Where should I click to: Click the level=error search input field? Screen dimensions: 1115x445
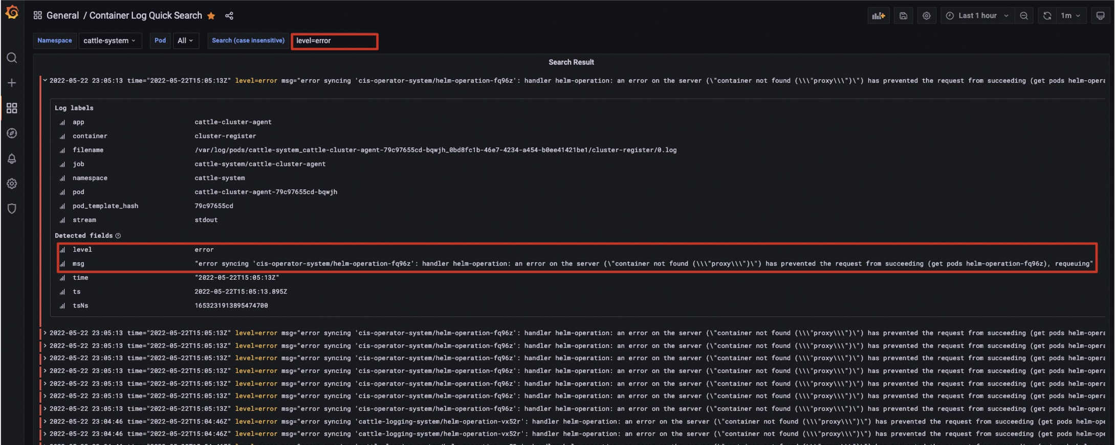334,41
